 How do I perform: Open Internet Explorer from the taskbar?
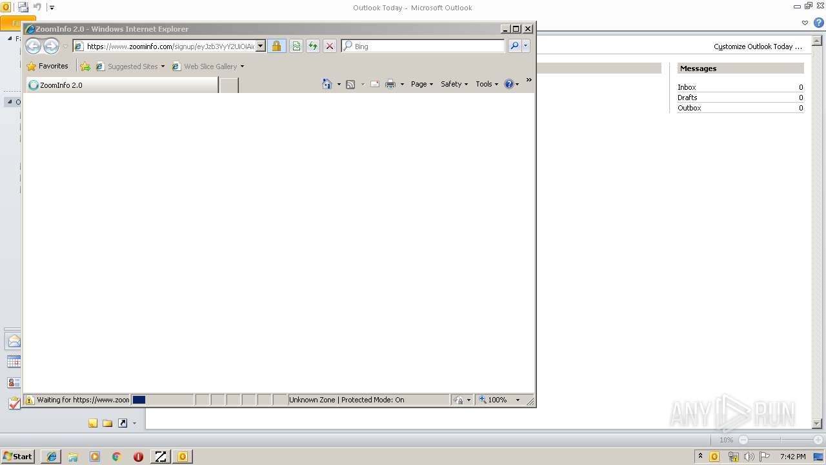[x=52, y=457]
